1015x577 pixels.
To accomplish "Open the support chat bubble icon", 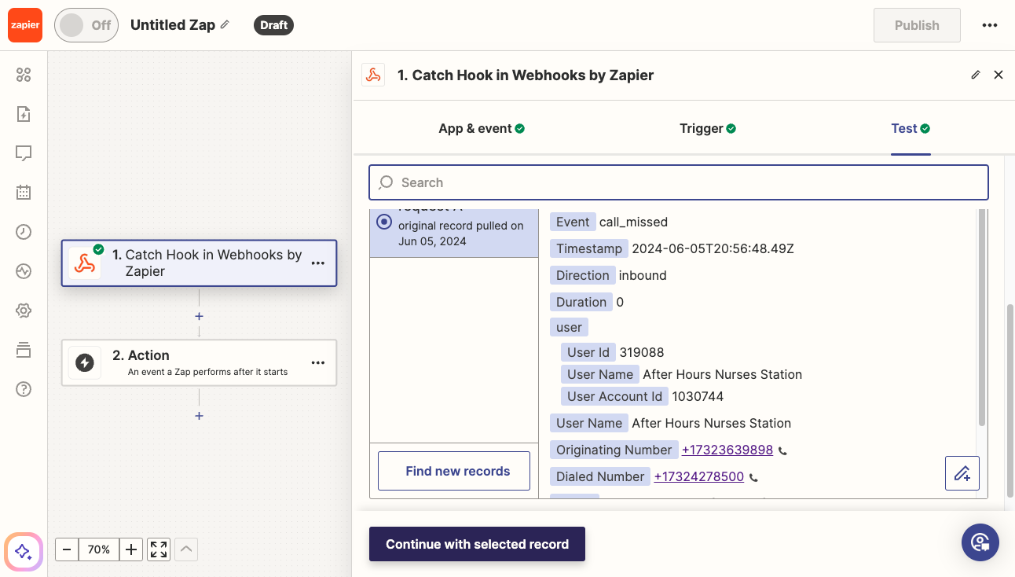I will pos(980,542).
